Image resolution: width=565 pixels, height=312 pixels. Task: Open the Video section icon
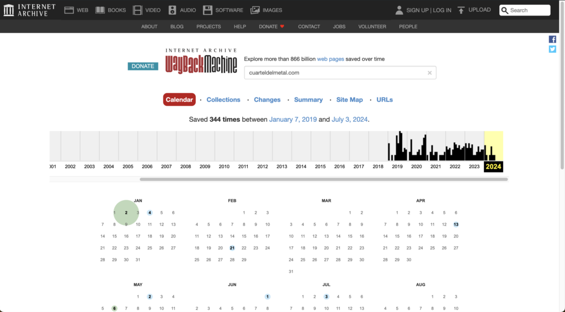pyautogui.click(x=137, y=10)
